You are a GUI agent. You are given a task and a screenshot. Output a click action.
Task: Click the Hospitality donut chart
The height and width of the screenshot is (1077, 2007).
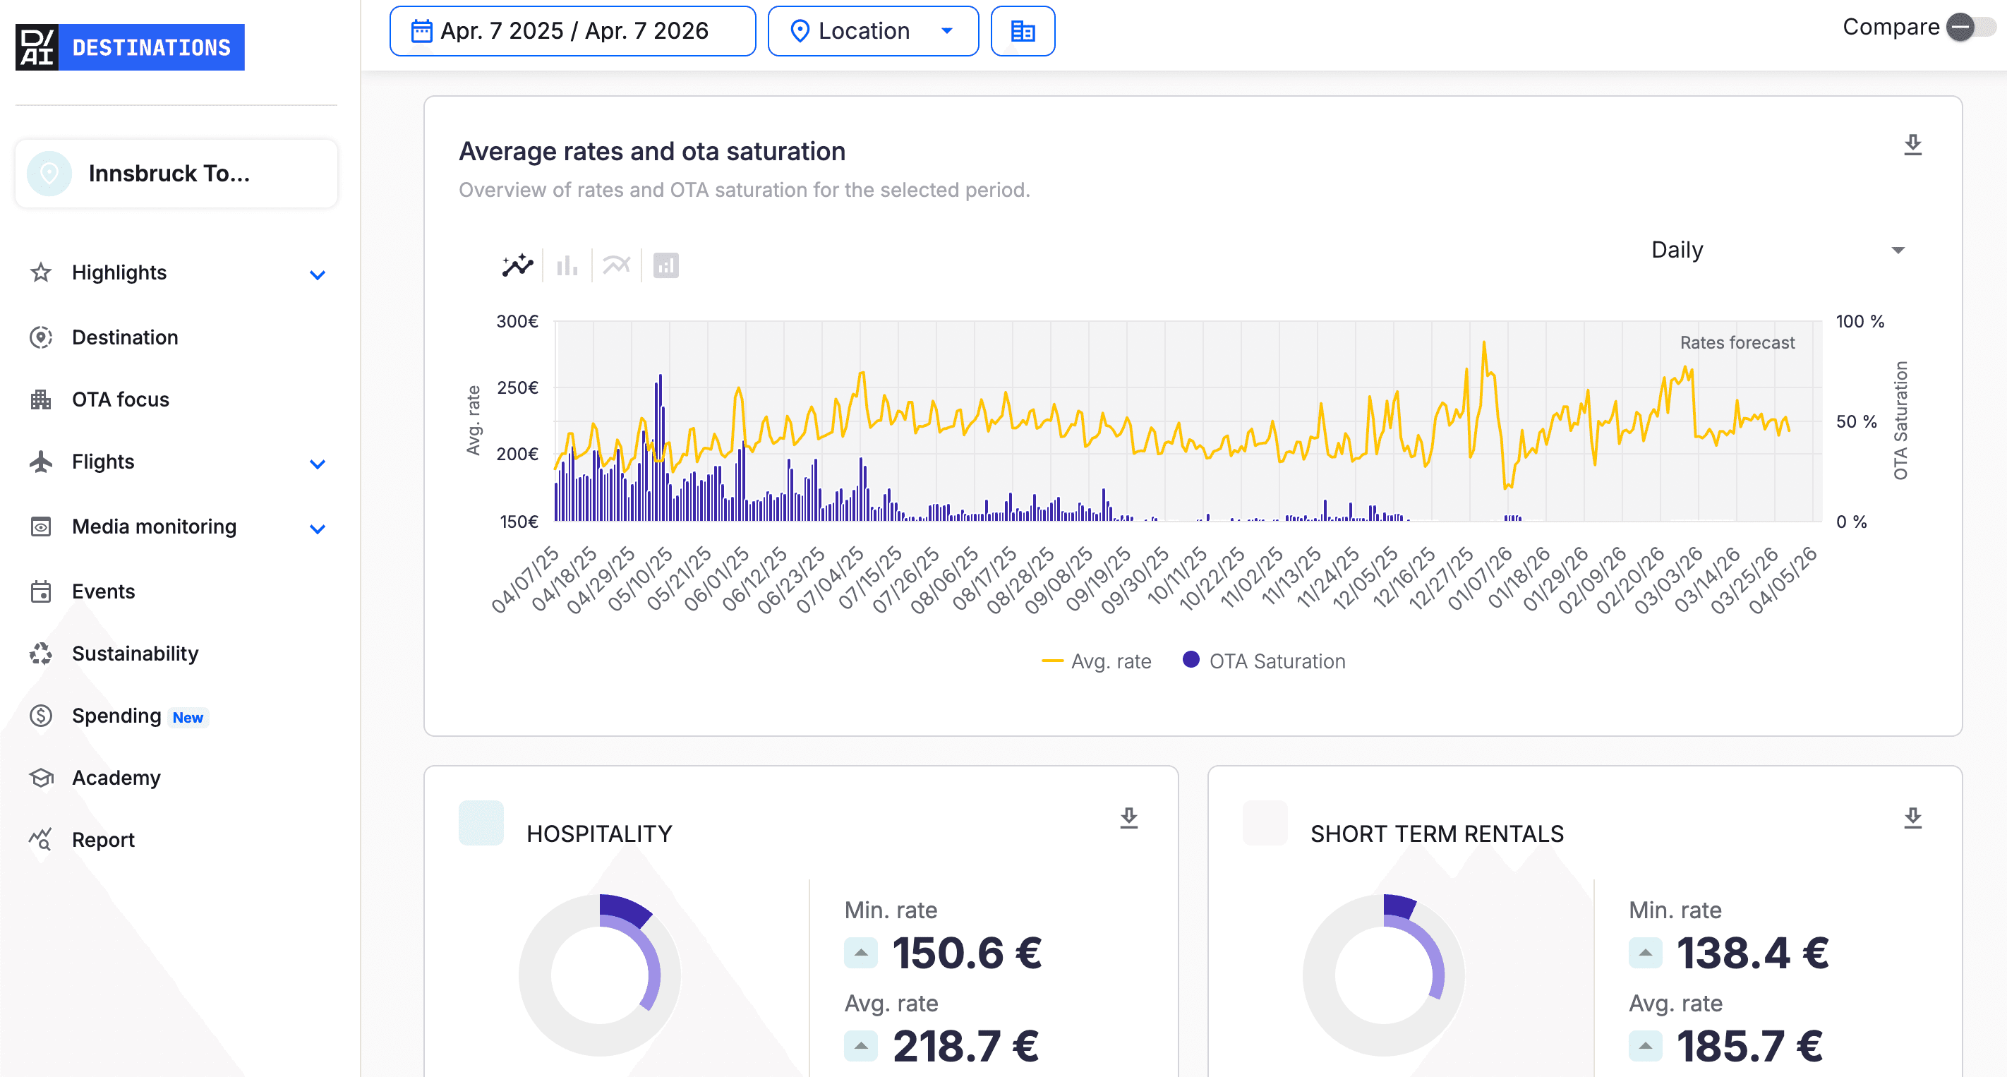pyautogui.click(x=600, y=974)
